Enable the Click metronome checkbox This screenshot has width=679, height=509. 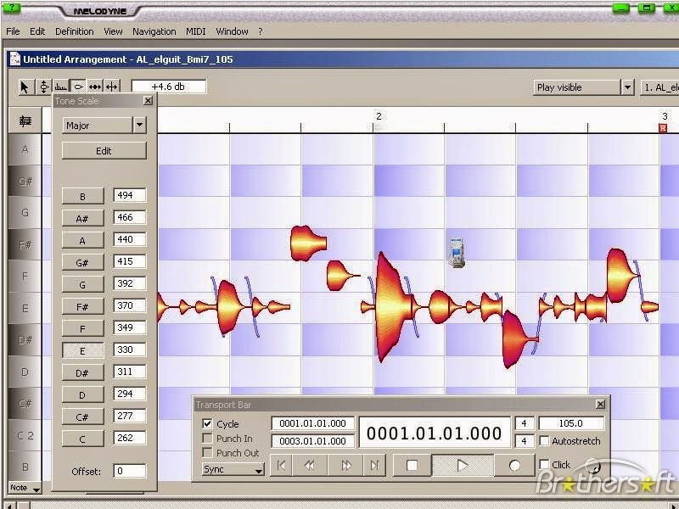click(544, 464)
